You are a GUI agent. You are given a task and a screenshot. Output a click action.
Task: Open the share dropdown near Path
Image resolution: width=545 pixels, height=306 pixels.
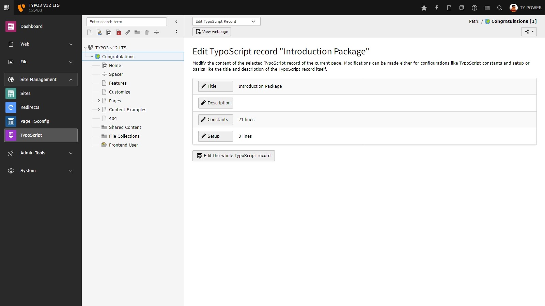(x=529, y=31)
